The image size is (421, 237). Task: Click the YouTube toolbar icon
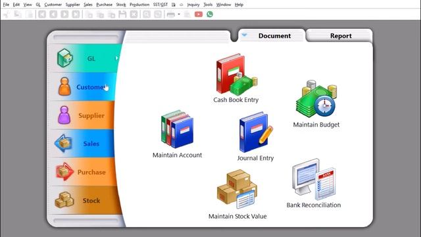(199, 14)
